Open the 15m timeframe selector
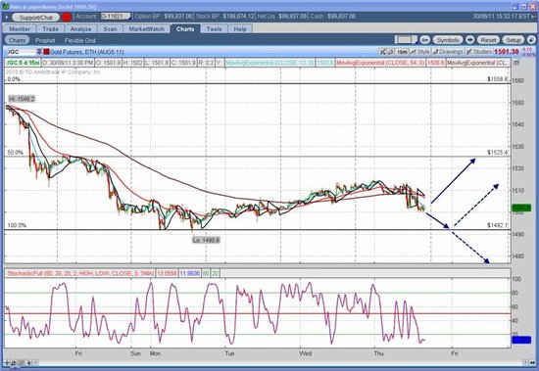 [402, 52]
